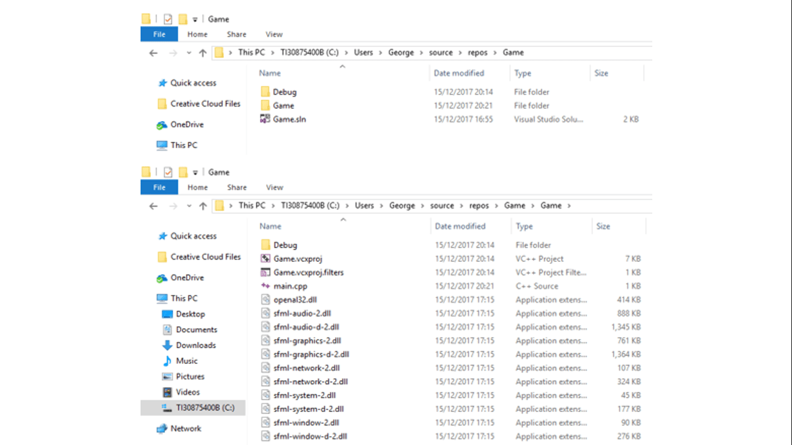
Task: Click the sfml-system-2.dll file icon
Action: pos(266,395)
